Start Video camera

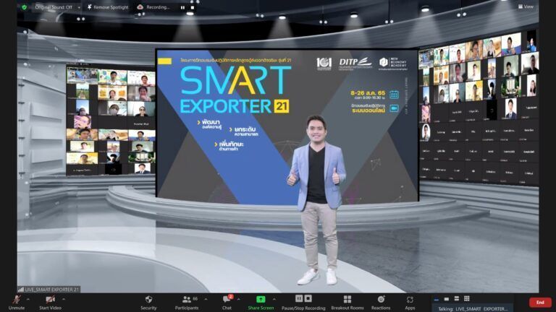50,303
